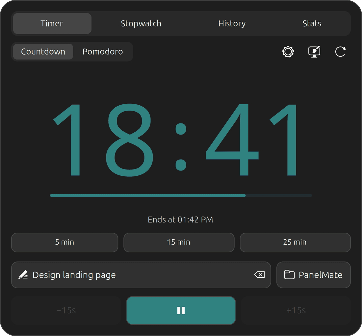Open timer settings gear icon
Image resolution: width=362 pixels, height=336 pixels.
288,51
